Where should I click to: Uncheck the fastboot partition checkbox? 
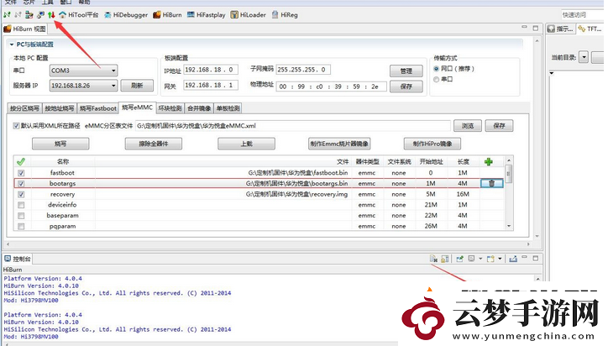click(x=21, y=173)
